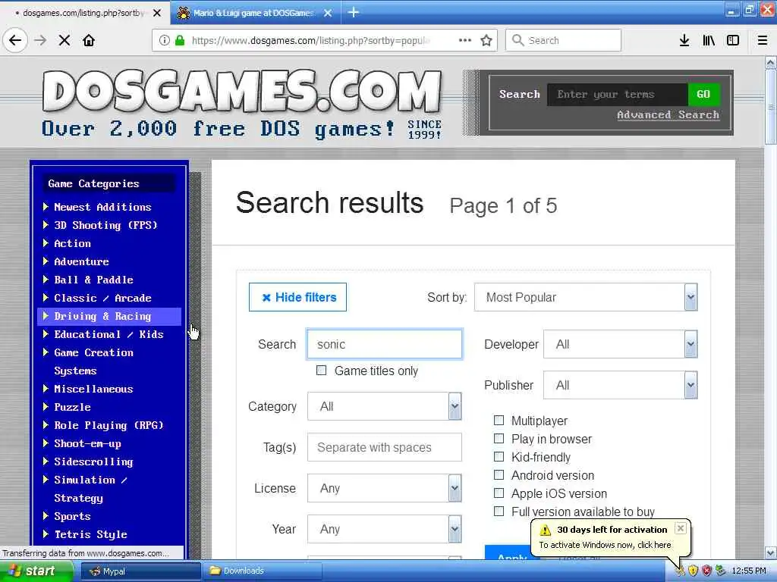Click the yellow security shield tray icon
This screenshot has width=777, height=582.
(694, 571)
